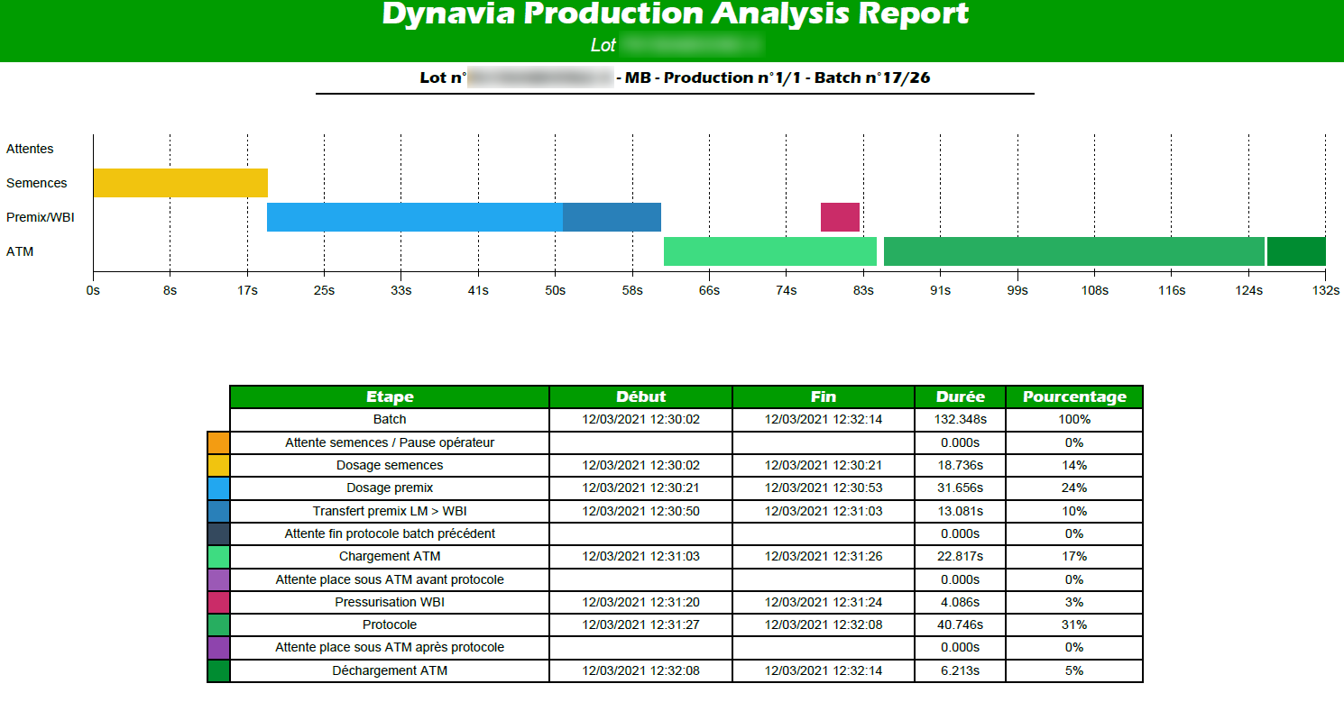Select the long green Protocole bar
This screenshot has width=1344, height=711.
(x=1073, y=251)
